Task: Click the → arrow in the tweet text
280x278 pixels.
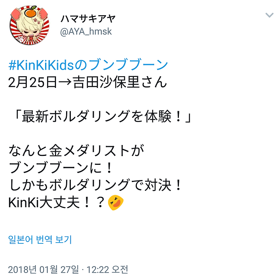Action: pos(65,82)
